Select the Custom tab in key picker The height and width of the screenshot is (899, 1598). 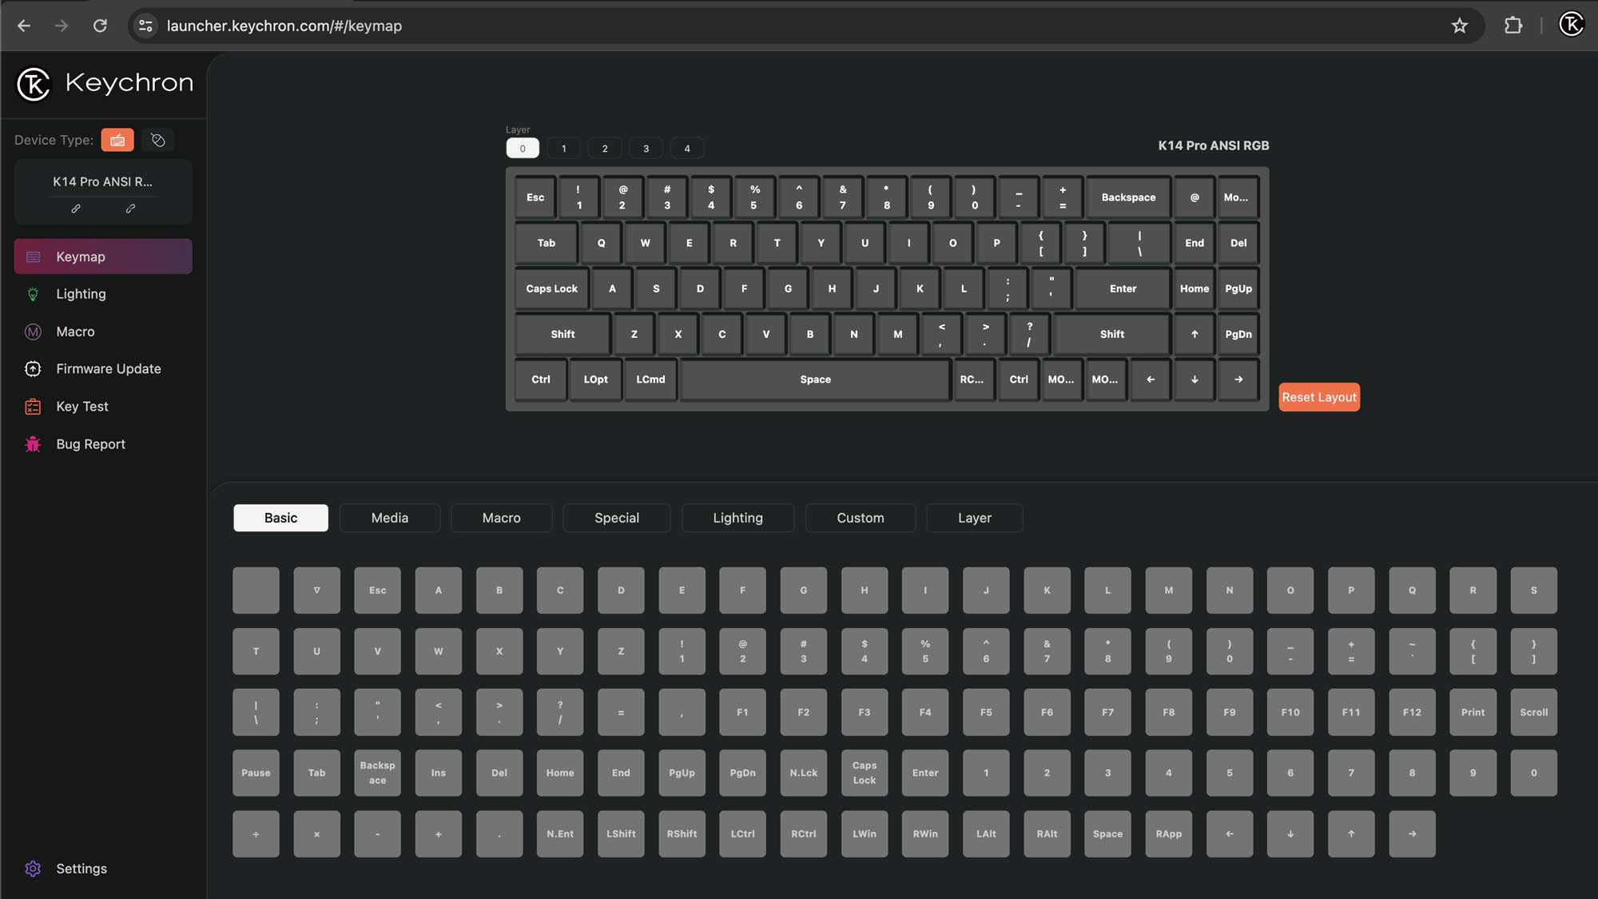click(x=861, y=517)
